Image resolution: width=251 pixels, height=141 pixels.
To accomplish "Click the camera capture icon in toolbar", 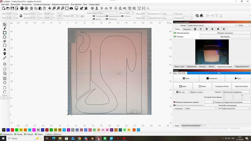I will (71, 8).
